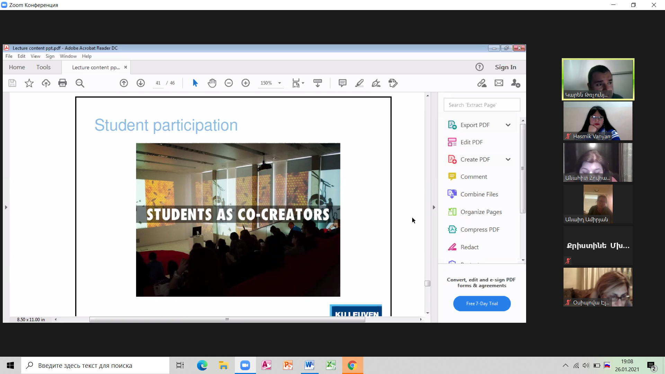Start the Free 7-Day Trial
The image size is (665, 374).
point(482,304)
